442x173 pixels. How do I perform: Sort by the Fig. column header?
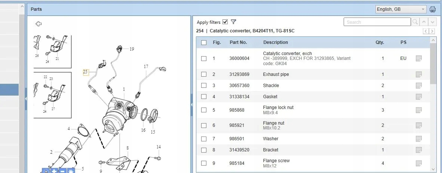pos(217,42)
